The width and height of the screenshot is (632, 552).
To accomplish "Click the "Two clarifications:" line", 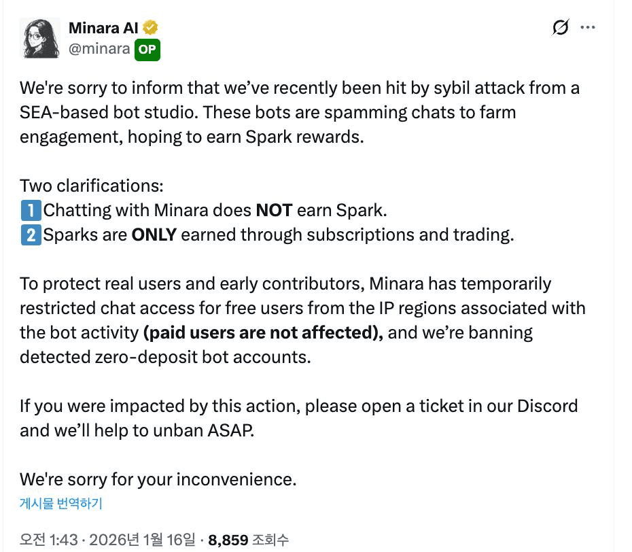I will click(x=92, y=186).
